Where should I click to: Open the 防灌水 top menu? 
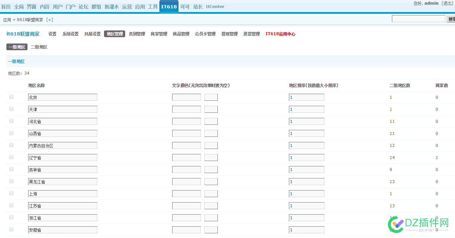coord(112,7)
